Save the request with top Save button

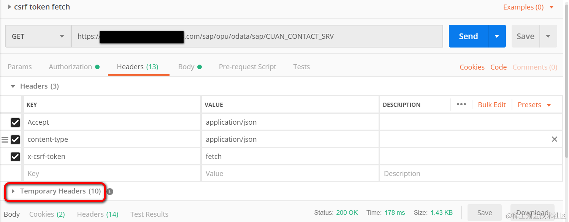coord(525,36)
